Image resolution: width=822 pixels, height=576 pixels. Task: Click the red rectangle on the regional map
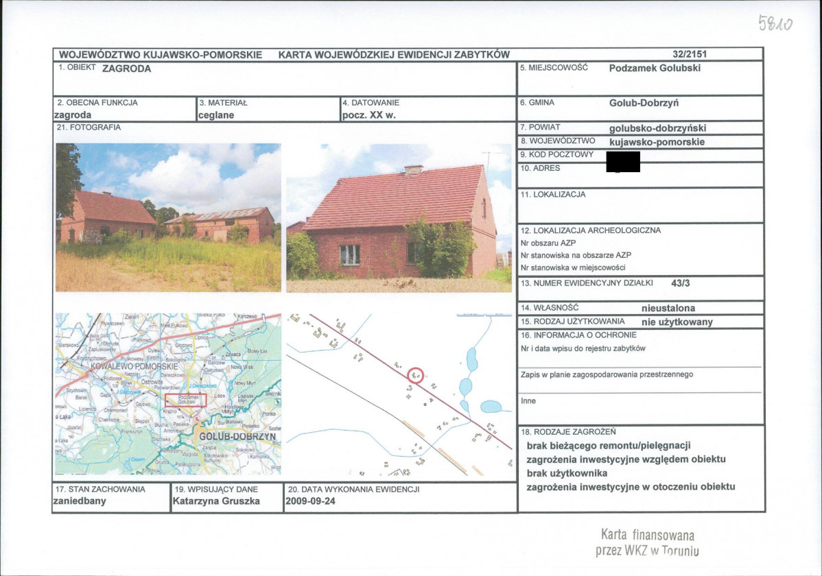[185, 400]
